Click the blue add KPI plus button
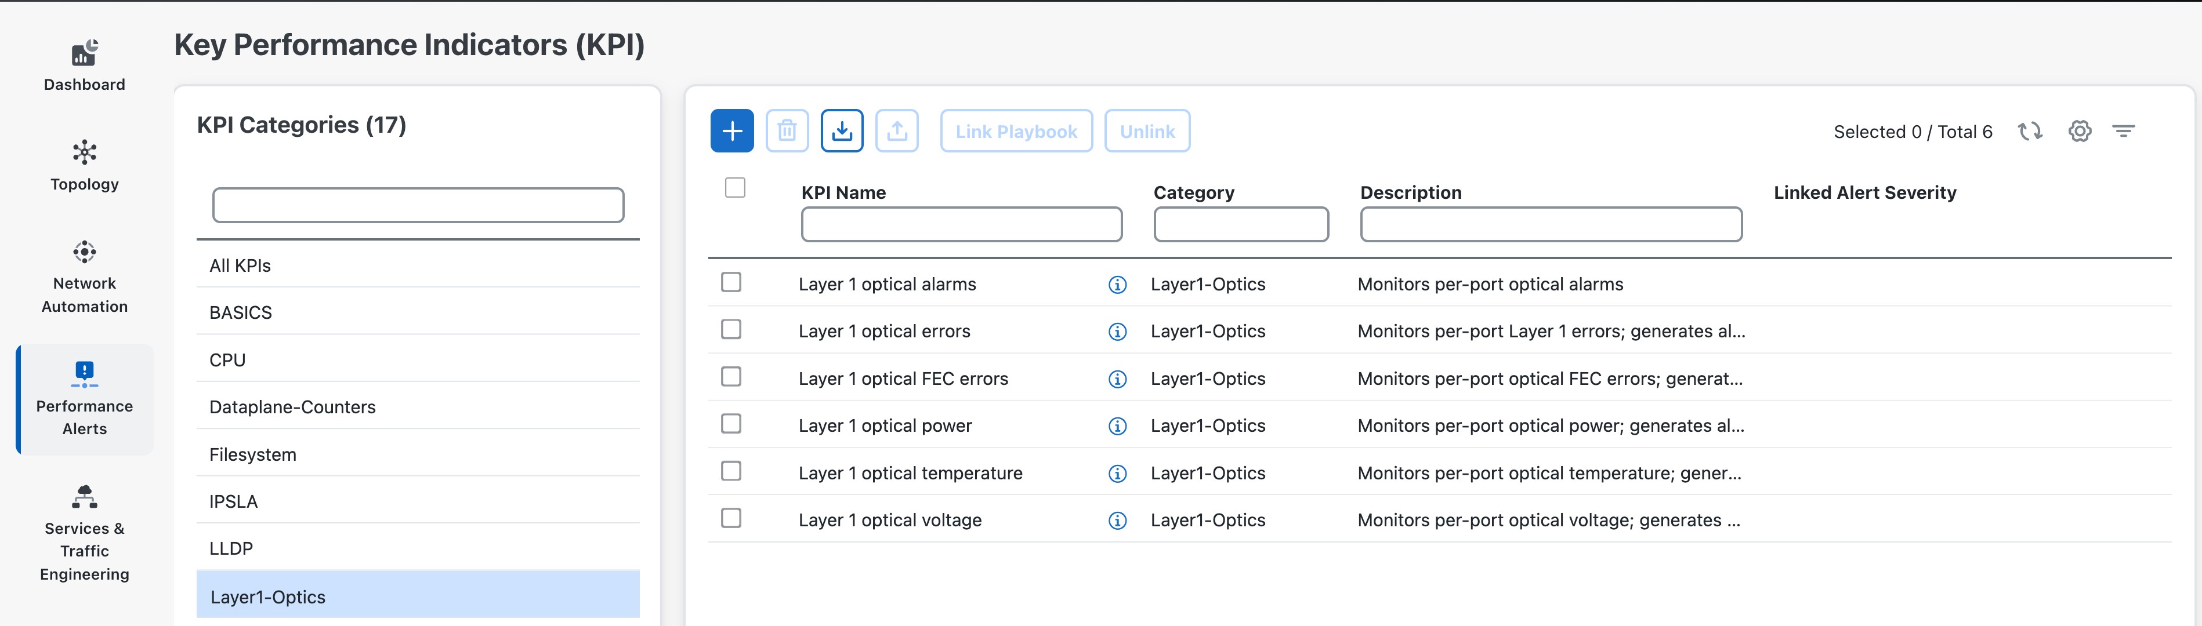Image resolution: width=2202 pixels, height=626 pixels. point(731,130)
